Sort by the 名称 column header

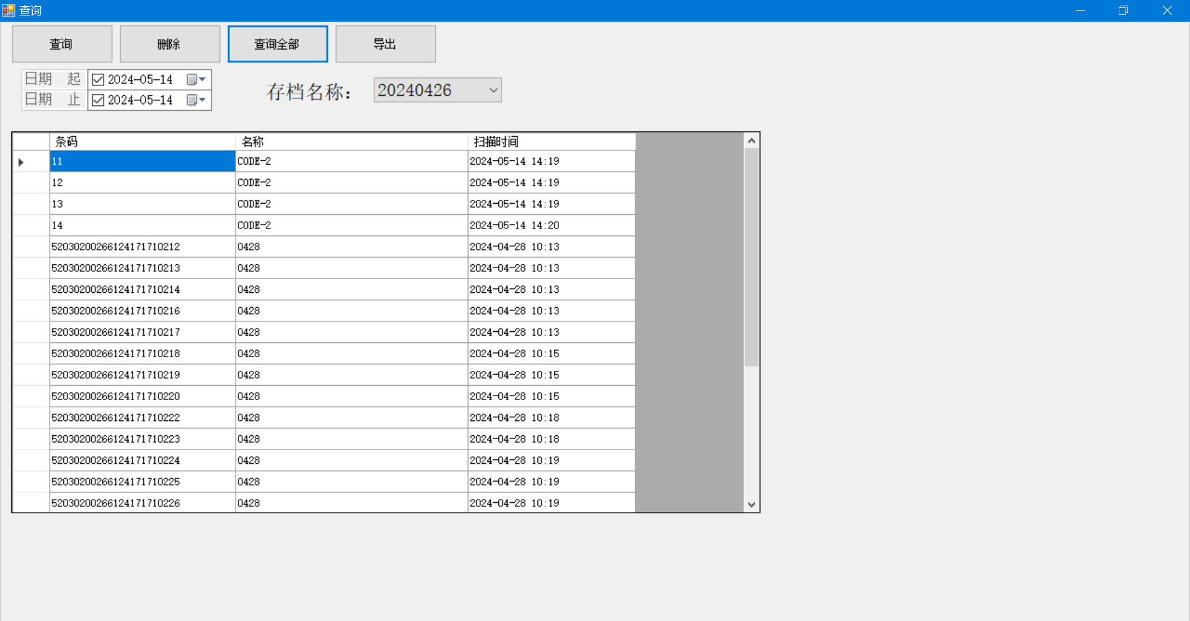pos(351,142)
